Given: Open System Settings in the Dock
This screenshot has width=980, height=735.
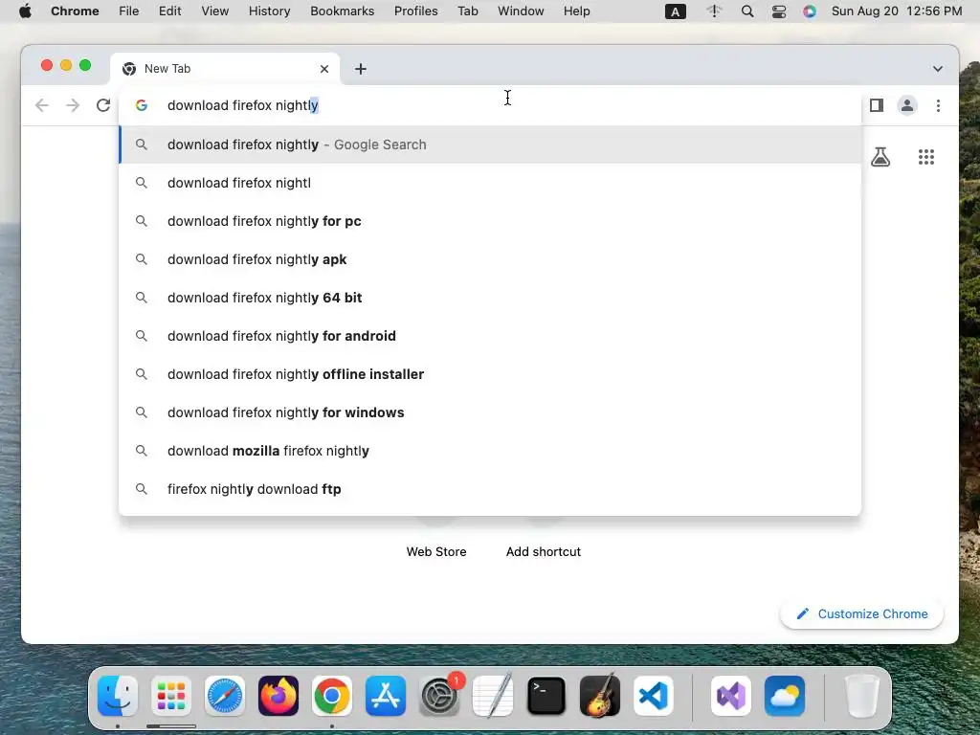Looking at the screenshot, I should point(439,696).
